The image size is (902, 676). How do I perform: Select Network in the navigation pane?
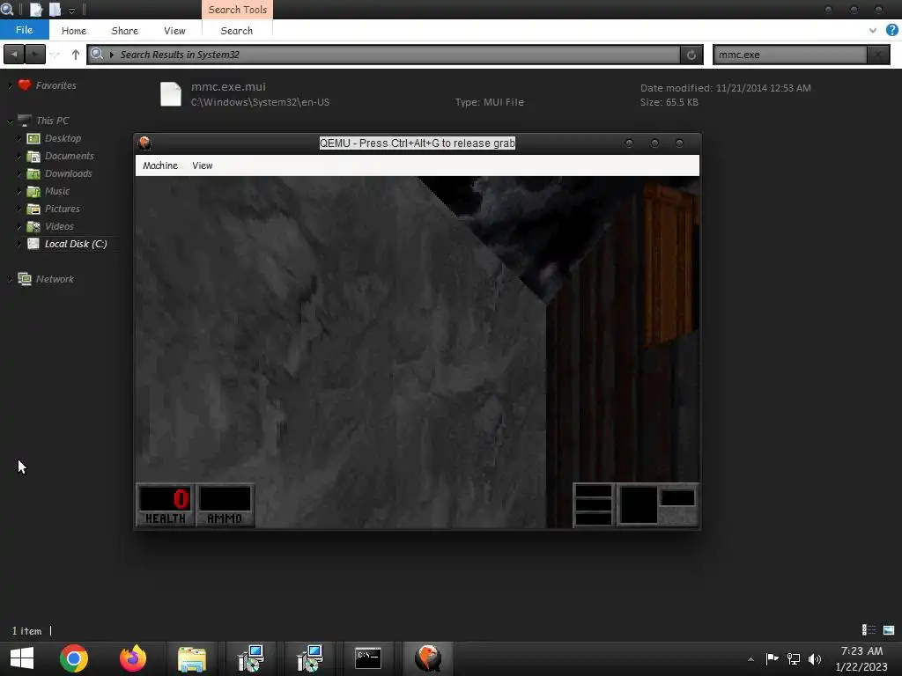pyautogui.click(x=55, y=279)
